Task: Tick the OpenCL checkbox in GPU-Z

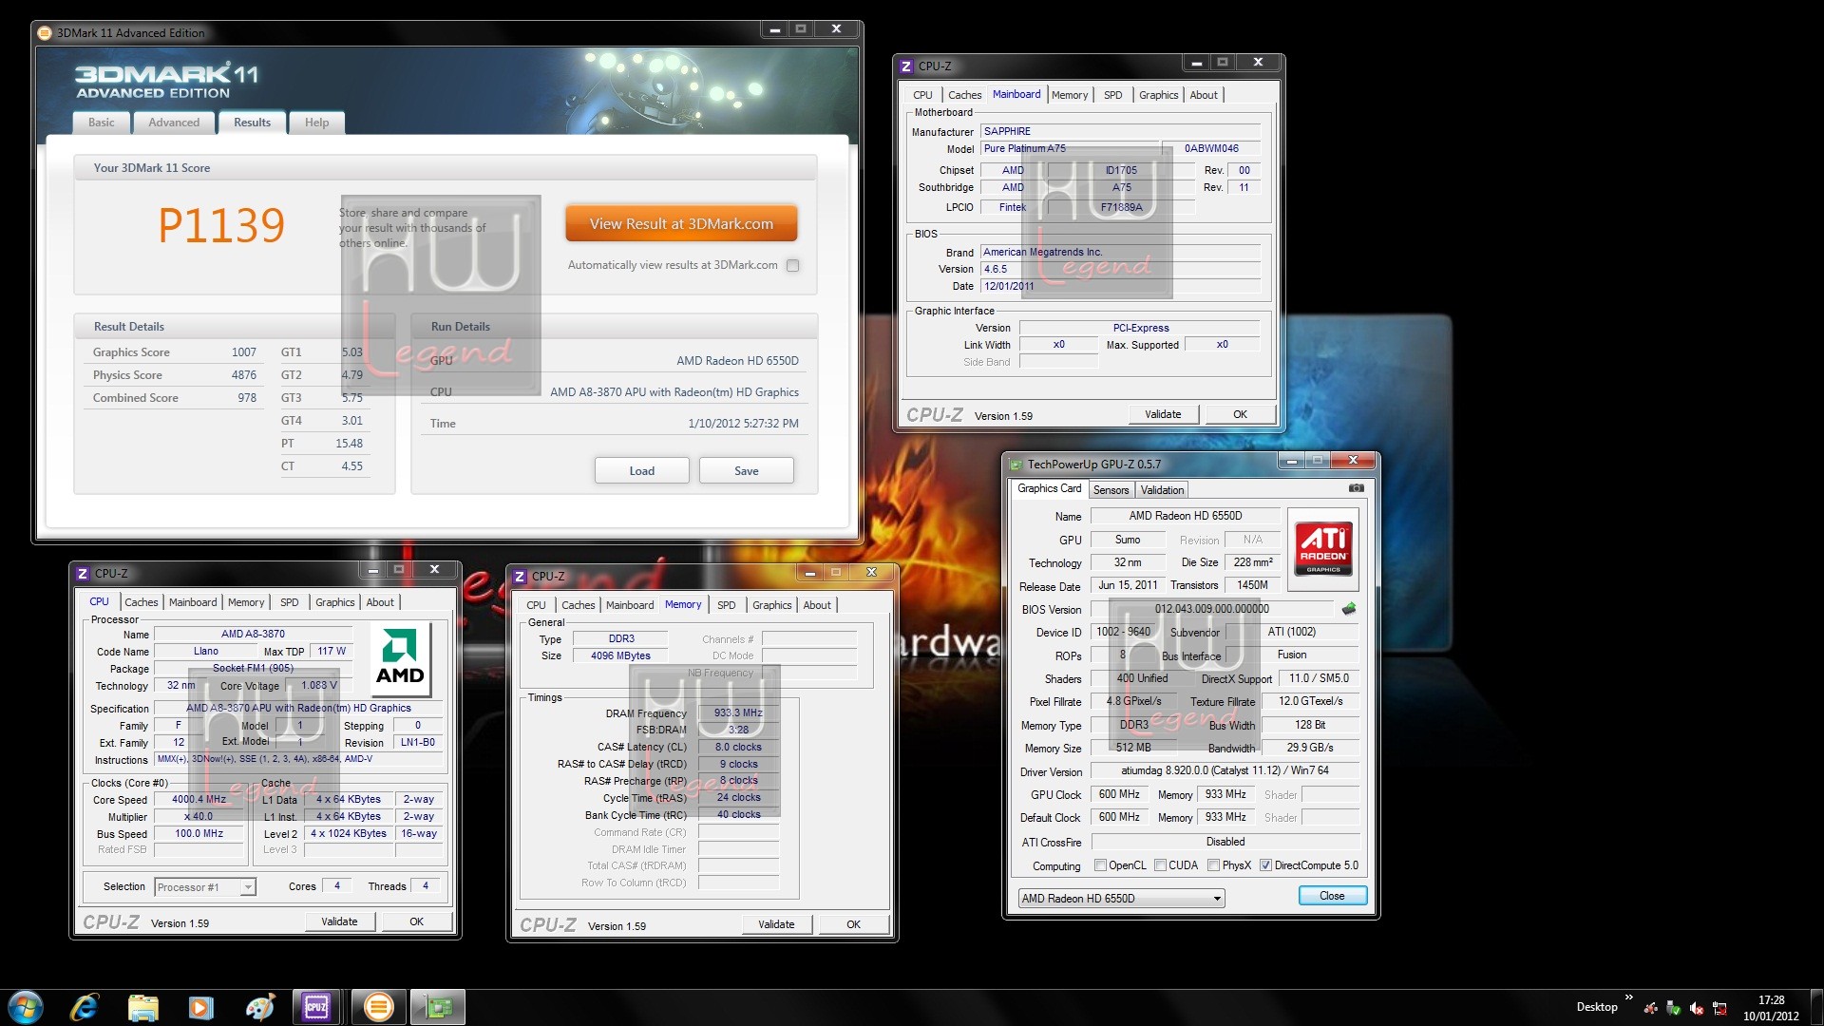Action: 1100,865
